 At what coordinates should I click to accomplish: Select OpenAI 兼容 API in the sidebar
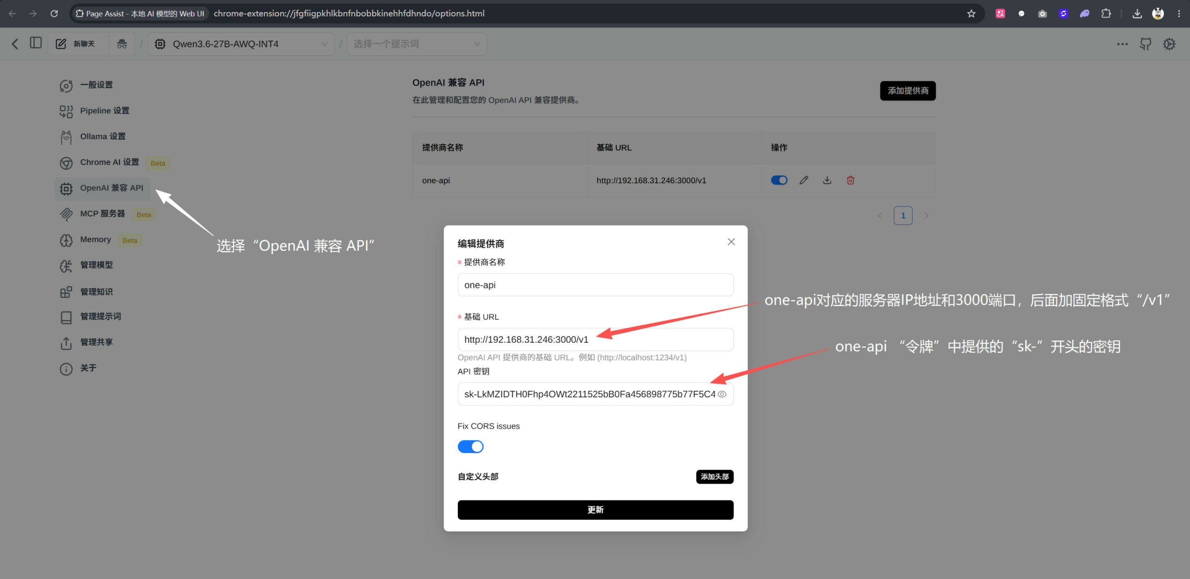(102, 188)
